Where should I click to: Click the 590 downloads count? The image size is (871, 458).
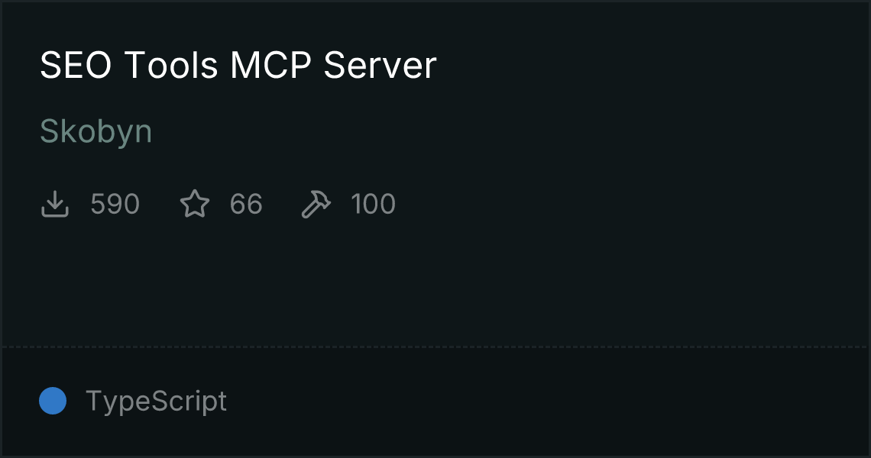click(115, 204)
